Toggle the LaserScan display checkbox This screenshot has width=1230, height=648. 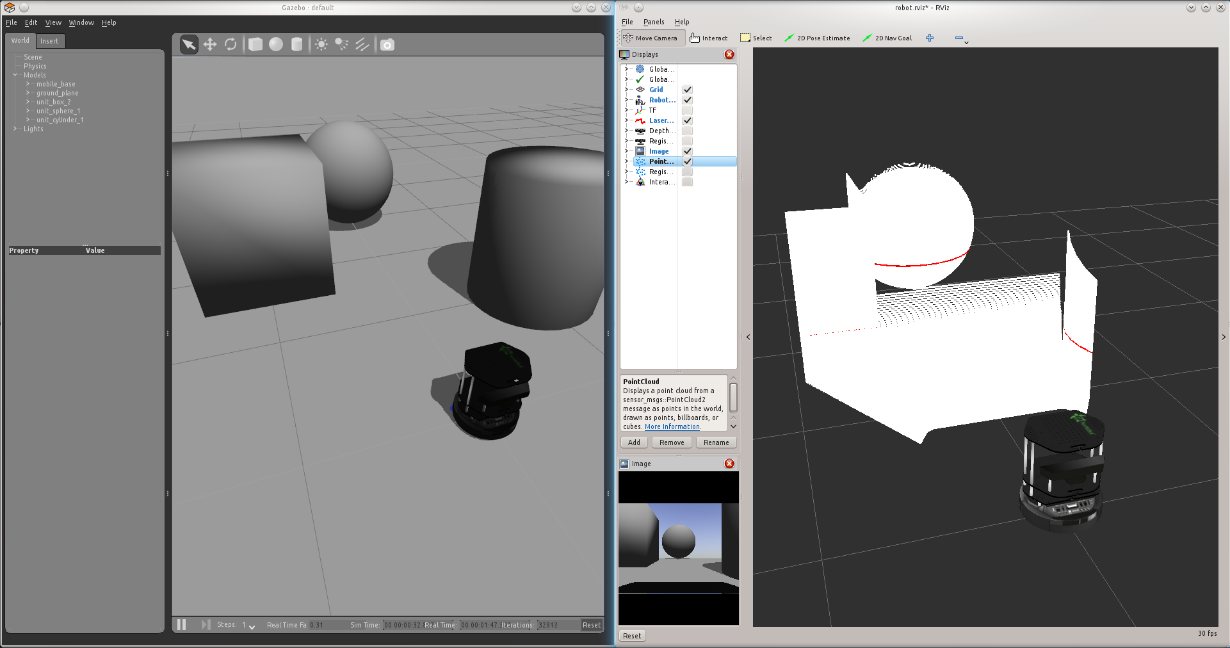point(687,120)
